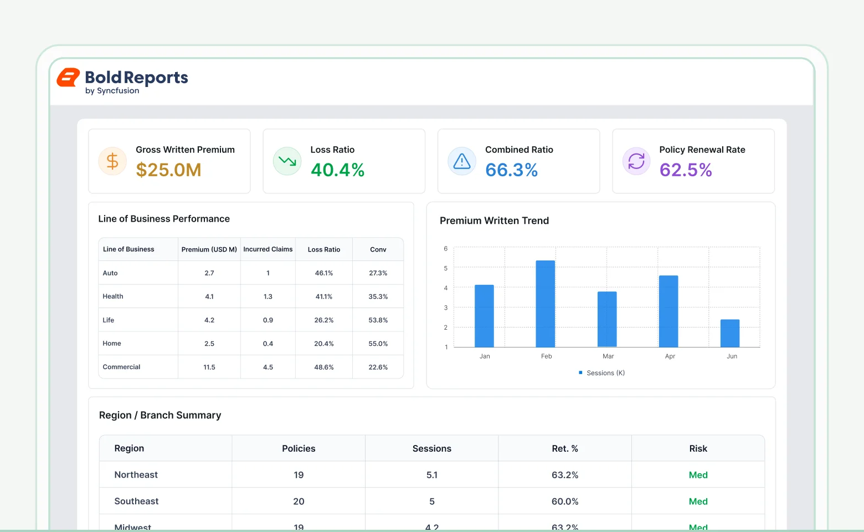Viewport: 864px width, 532px height.
Task: Select the Southeast region row
Action: (x=432, y=502)
